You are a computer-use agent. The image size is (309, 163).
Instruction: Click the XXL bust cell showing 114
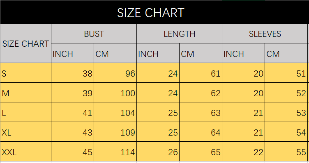[115, 152]
